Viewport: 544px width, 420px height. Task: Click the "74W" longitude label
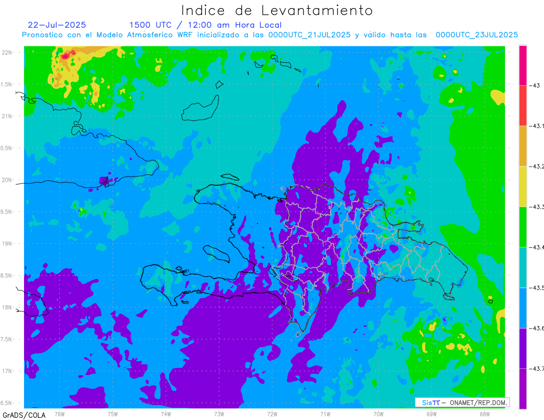pyautogui.click(x=165, y=413)
